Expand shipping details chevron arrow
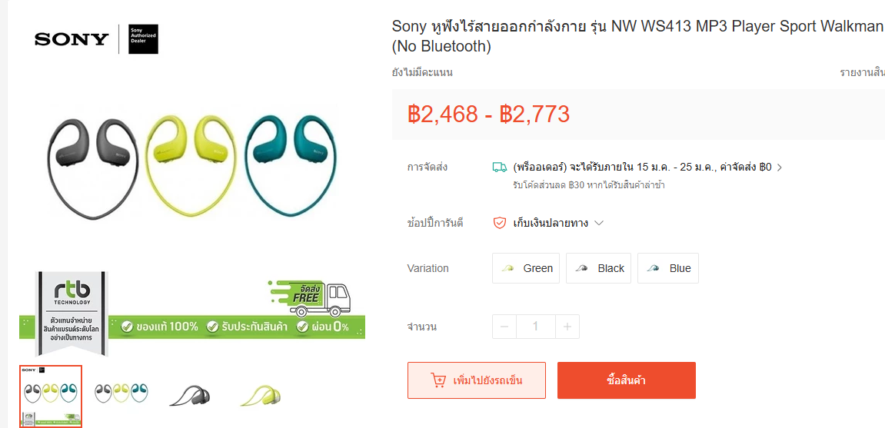The image size is (885, 428). (x=780, y=167)
